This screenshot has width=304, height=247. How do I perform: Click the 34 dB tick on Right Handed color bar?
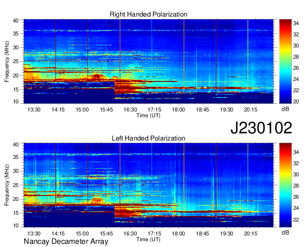coord(296,23)
